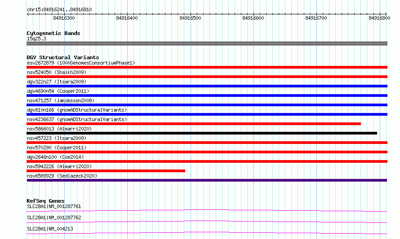Click ruler position 84916700

[x=316, y=18]
